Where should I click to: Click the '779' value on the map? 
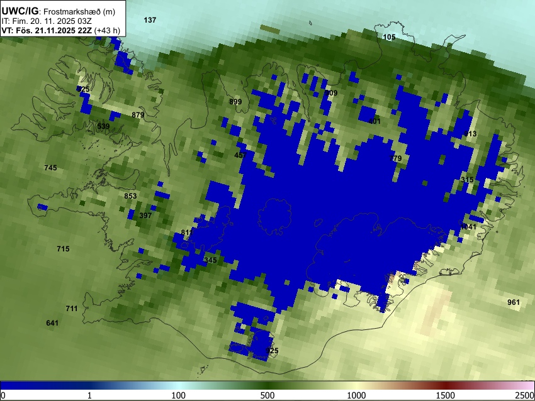395,158
